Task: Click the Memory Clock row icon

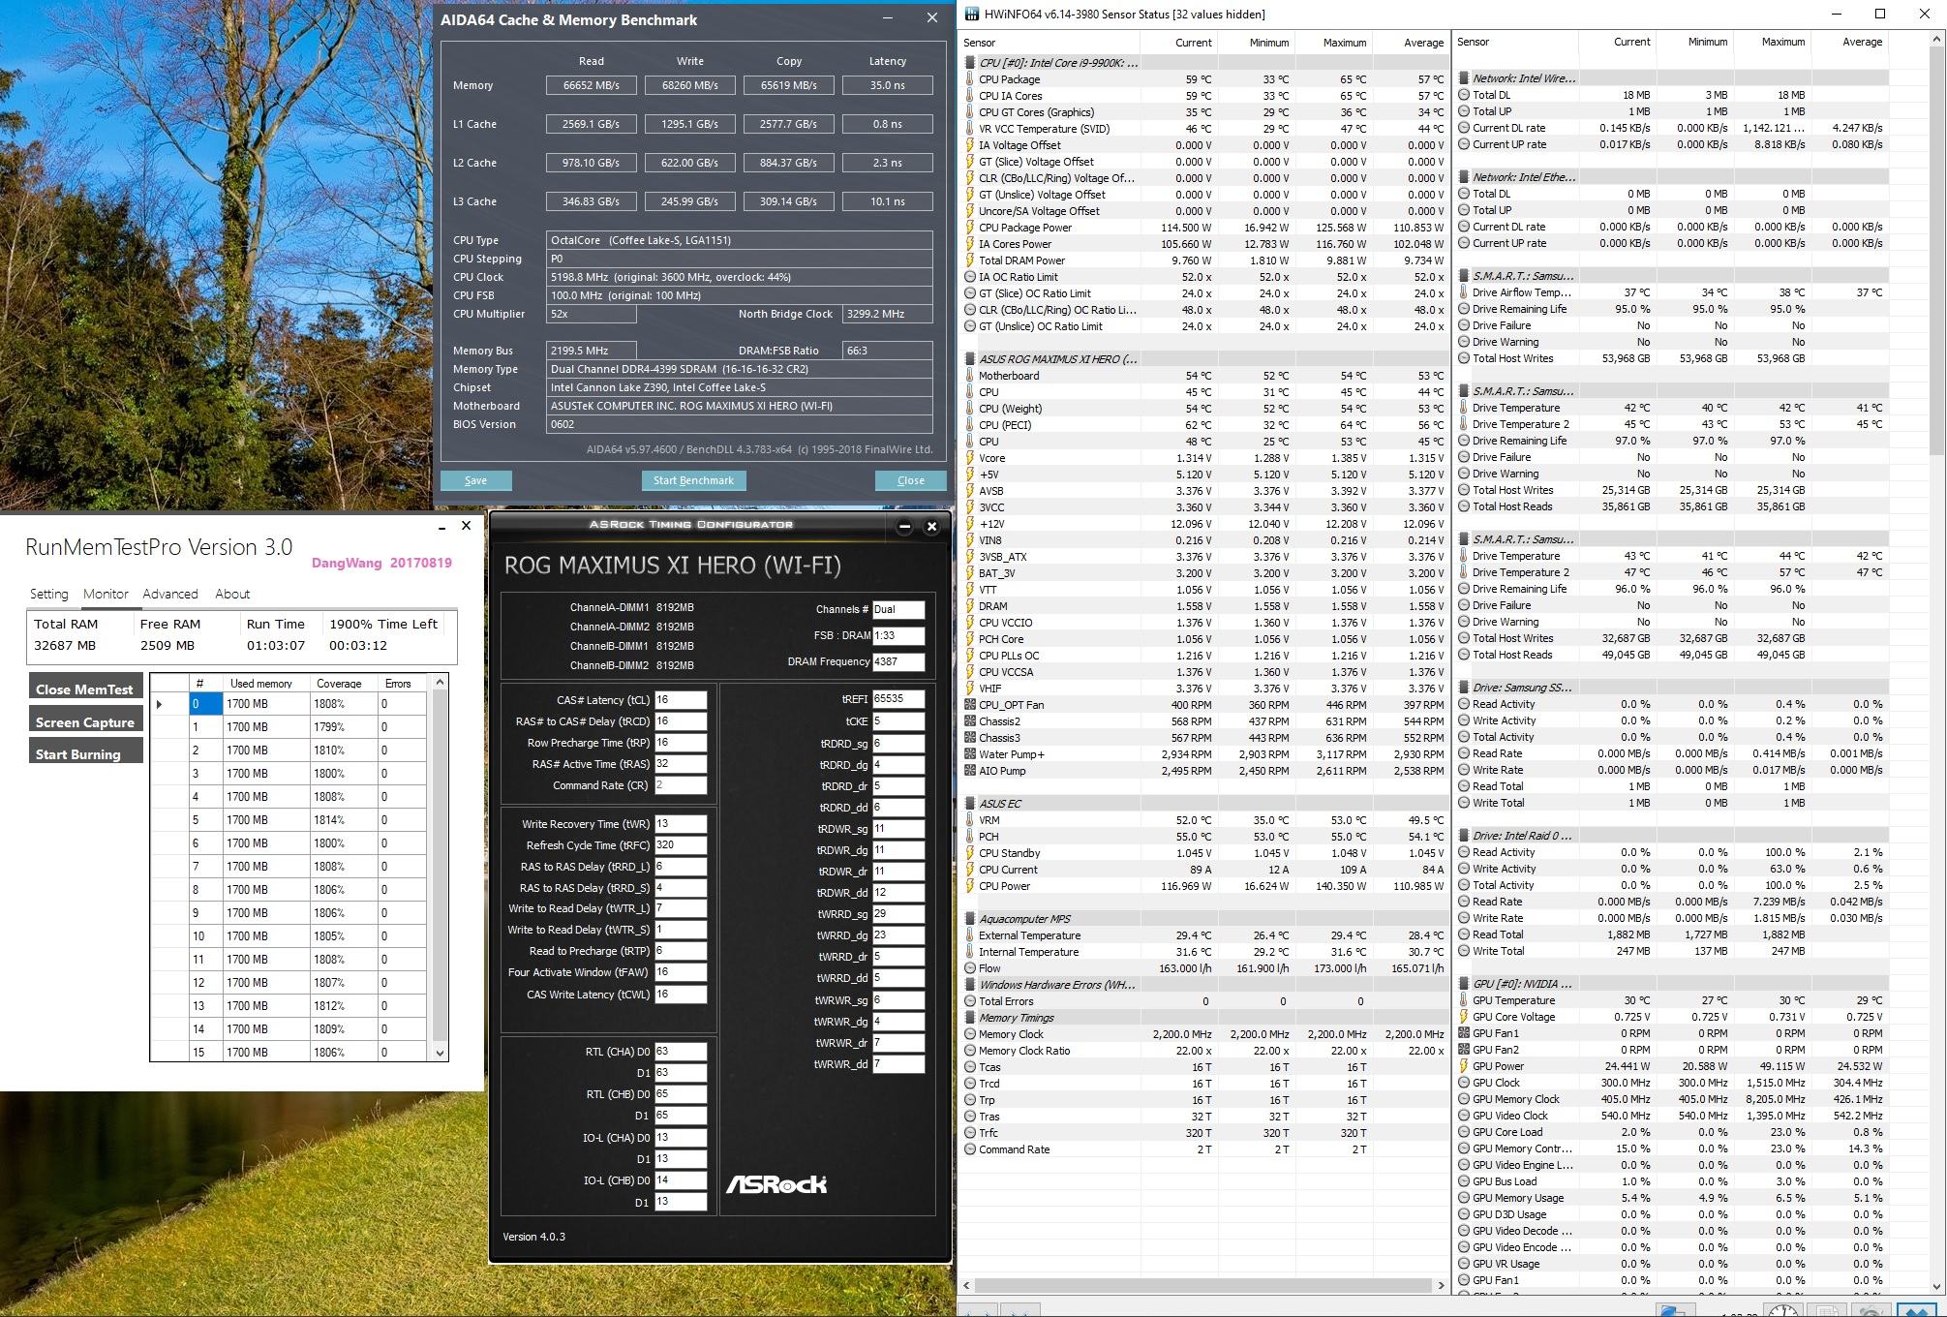Action: pyautogui.click(x=970, y=1034)
